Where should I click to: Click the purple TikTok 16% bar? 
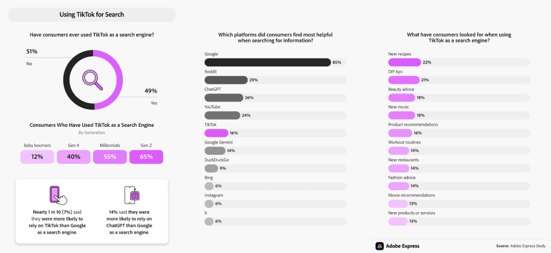[x=216, y=133]
